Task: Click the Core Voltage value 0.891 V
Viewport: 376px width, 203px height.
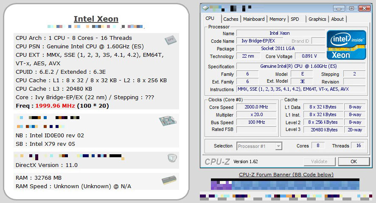Action: [309, 56]
